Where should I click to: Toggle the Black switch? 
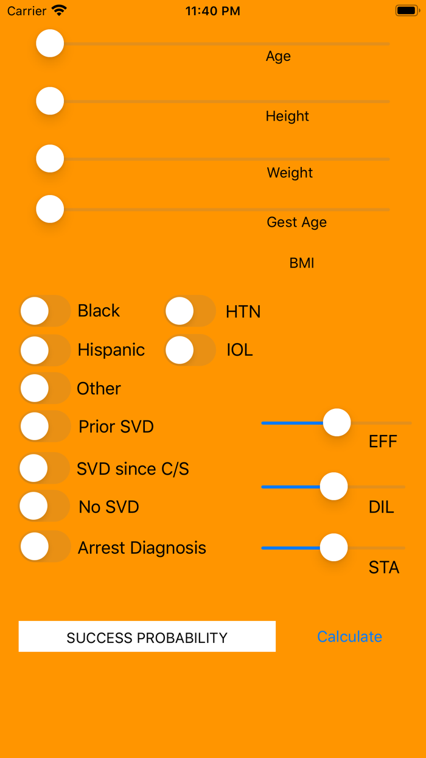44,311
